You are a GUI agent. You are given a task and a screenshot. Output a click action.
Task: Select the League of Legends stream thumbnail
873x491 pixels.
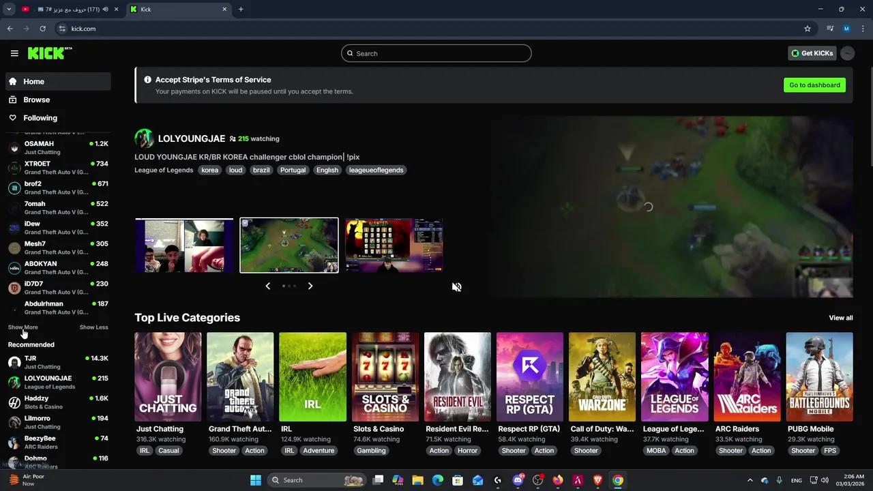(289, 245)
